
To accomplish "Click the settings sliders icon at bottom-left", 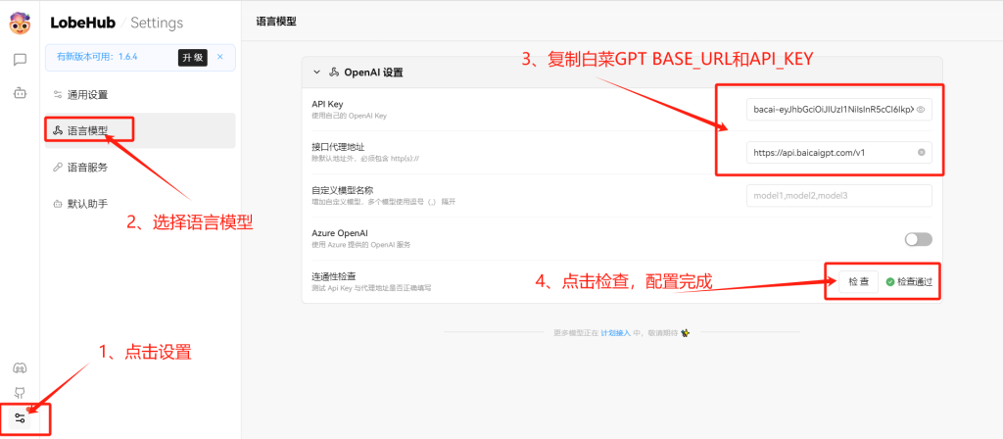I will 20,417.
